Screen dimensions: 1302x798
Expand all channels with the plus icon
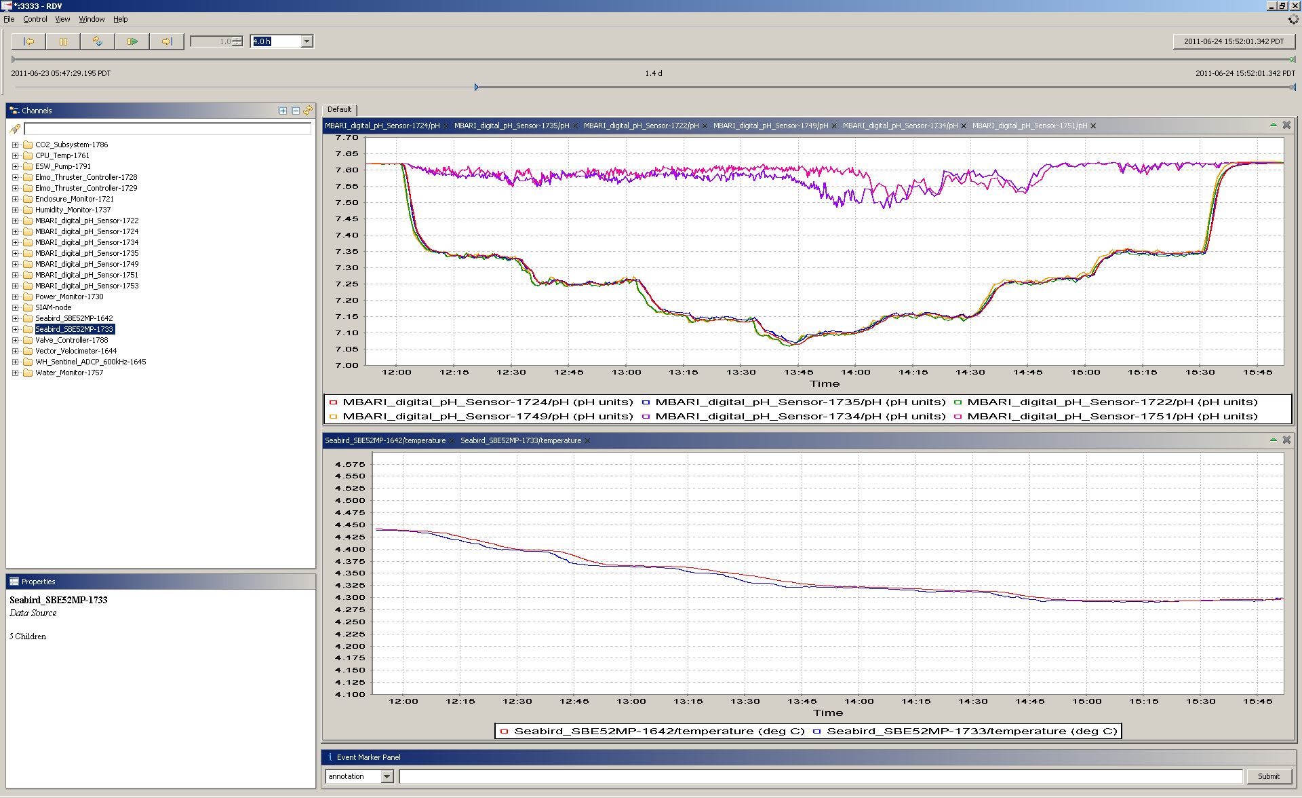pos(283,111)
